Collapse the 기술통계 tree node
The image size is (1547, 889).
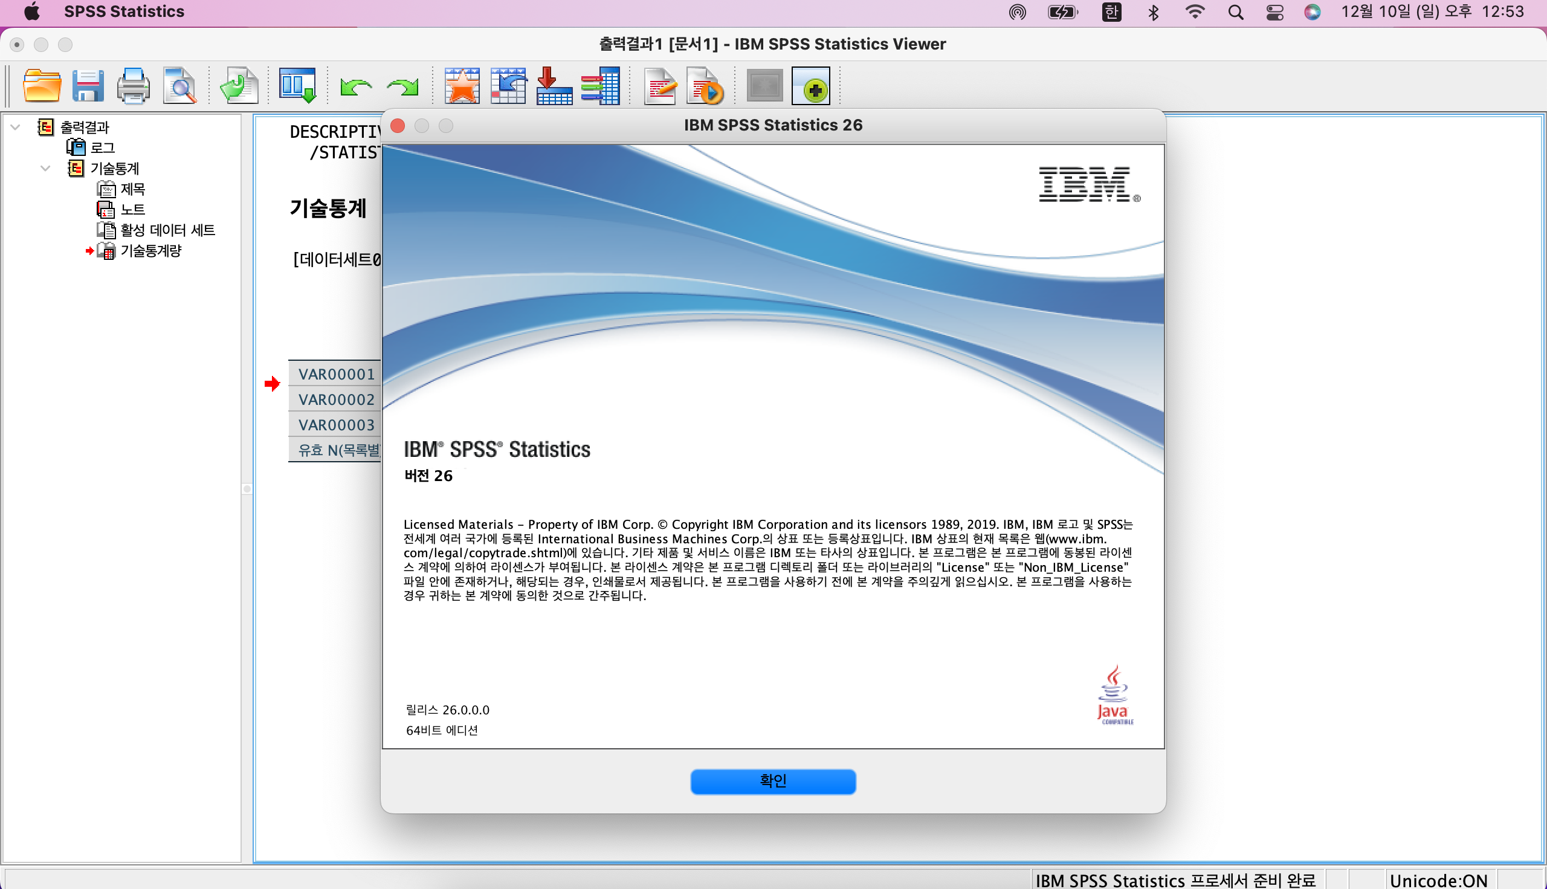(45, 168)
